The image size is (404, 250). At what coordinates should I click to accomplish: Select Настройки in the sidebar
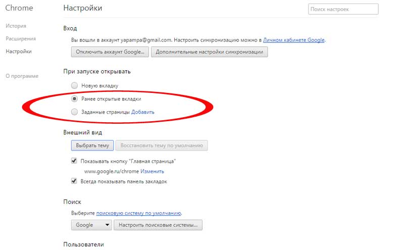click(x=19, y=52)
